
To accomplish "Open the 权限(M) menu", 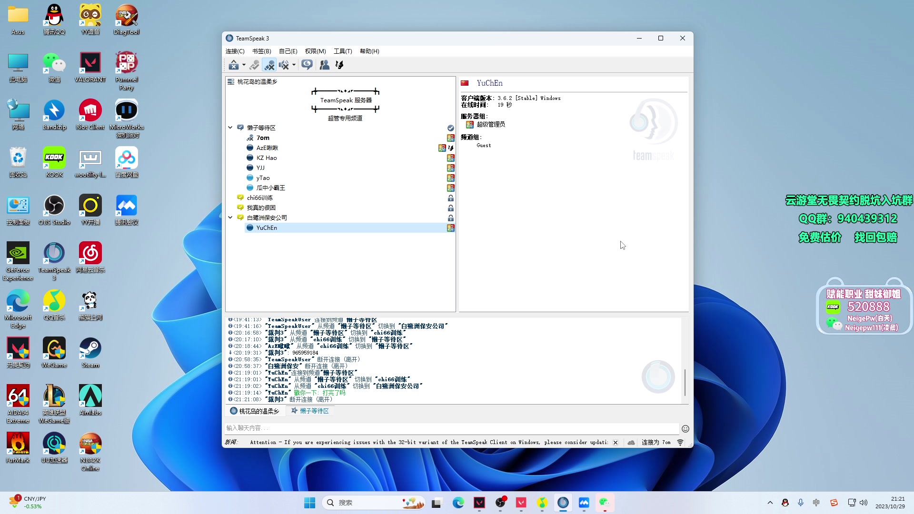I will pos(315,51).
